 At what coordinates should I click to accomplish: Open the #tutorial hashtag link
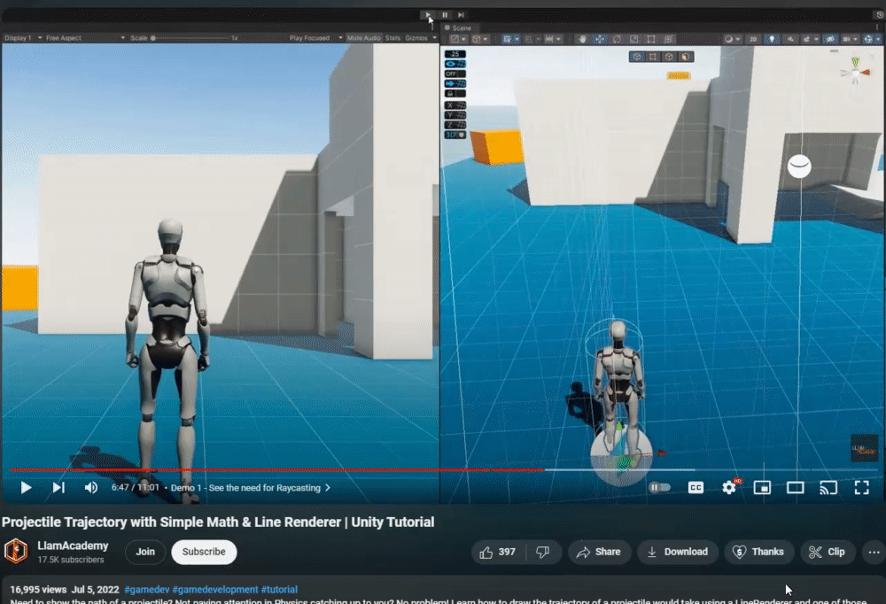(279, 589)
